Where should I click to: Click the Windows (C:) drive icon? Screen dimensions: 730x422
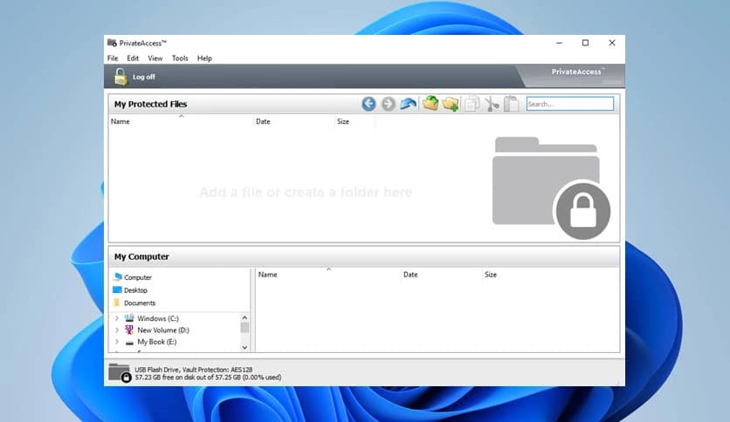[129, 318]
